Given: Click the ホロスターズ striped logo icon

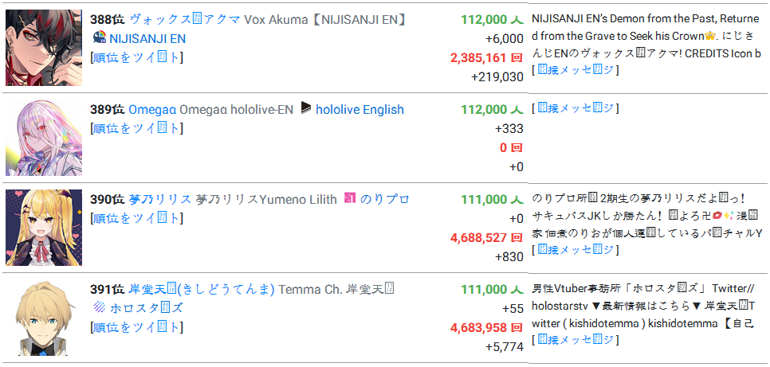Looking at the screenshot, I should click(x=99, y=307).
